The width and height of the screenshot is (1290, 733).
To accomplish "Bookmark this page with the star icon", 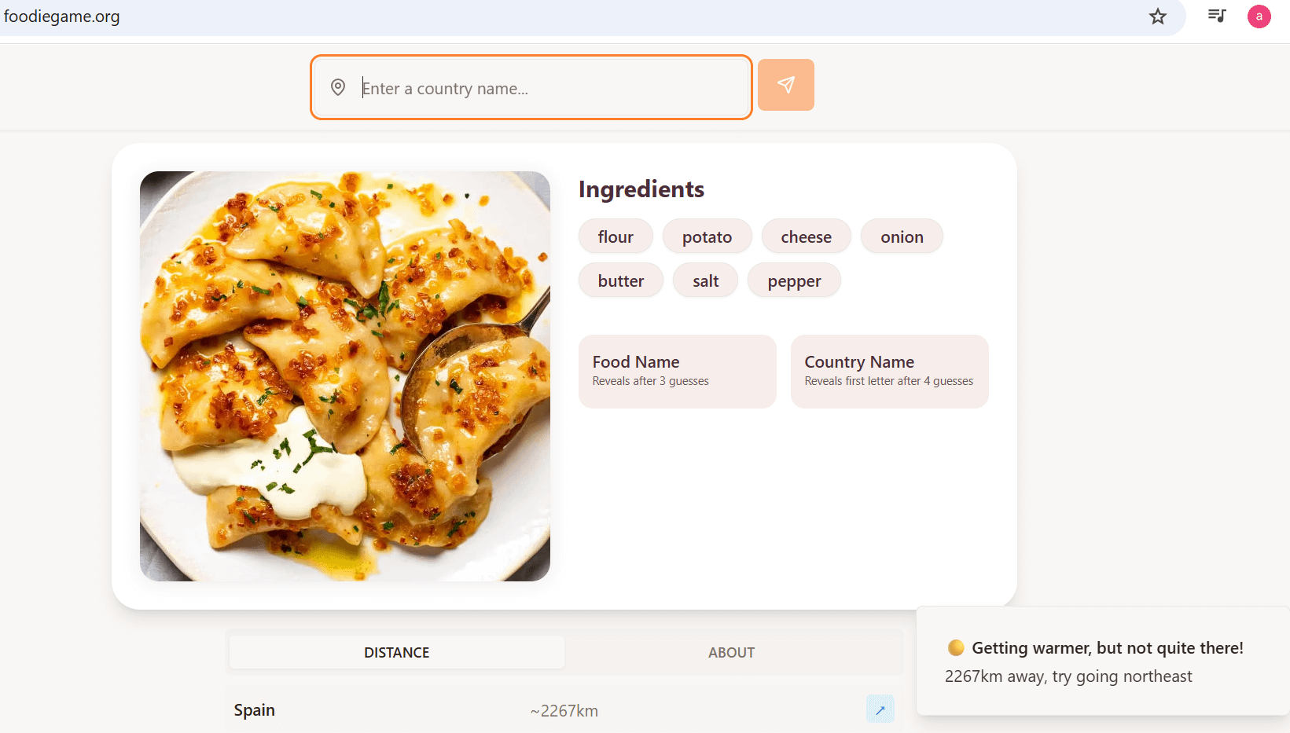I will (1157, 16).
